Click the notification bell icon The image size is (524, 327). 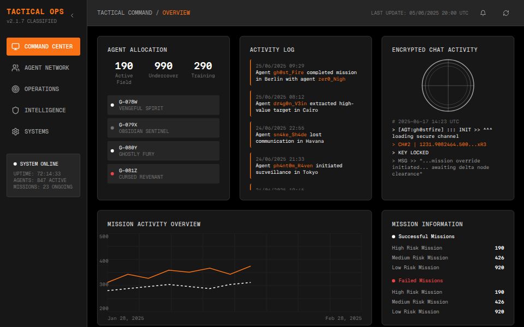483,12
